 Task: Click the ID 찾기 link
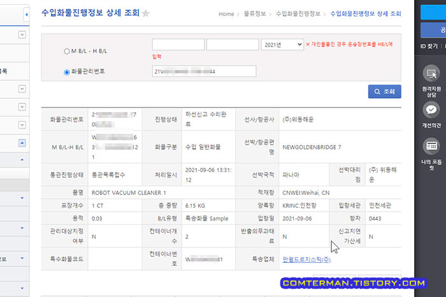click(429, 46)
